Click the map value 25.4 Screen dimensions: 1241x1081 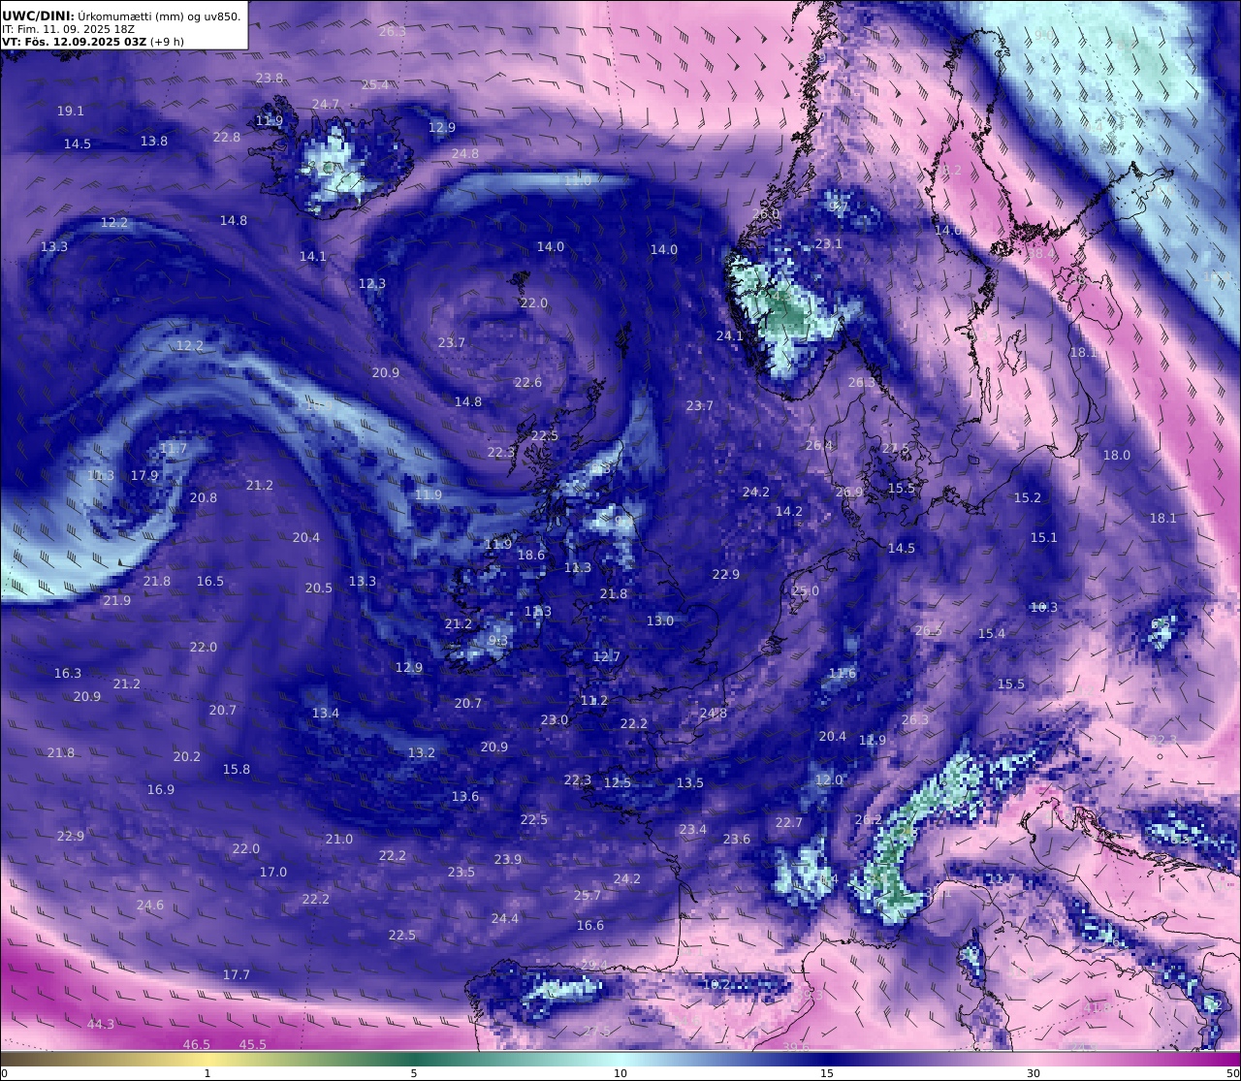(374, 85)
